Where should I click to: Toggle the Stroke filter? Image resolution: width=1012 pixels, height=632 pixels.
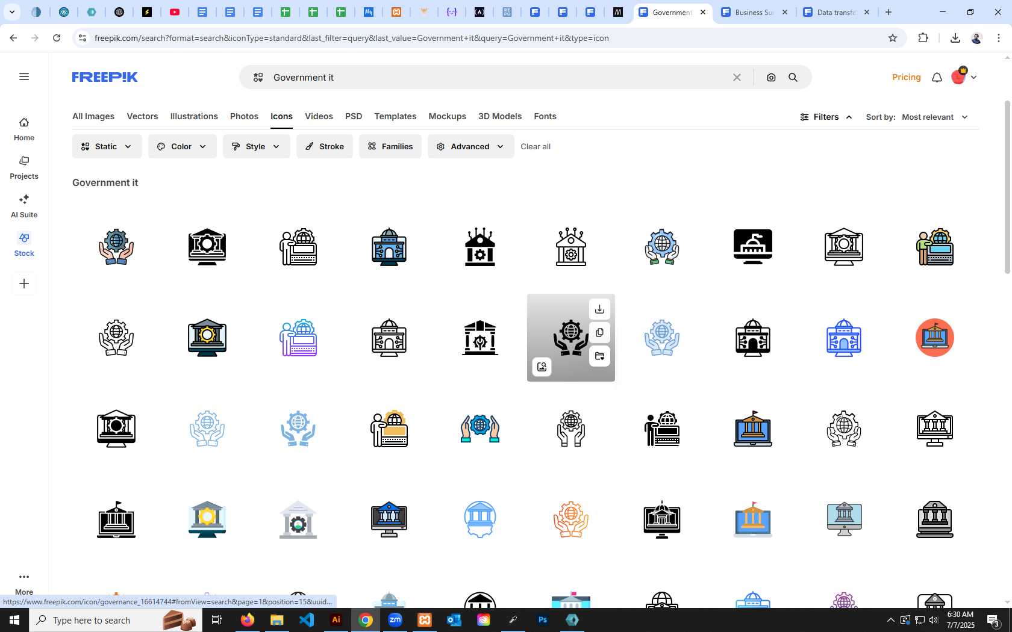(325, 146)
